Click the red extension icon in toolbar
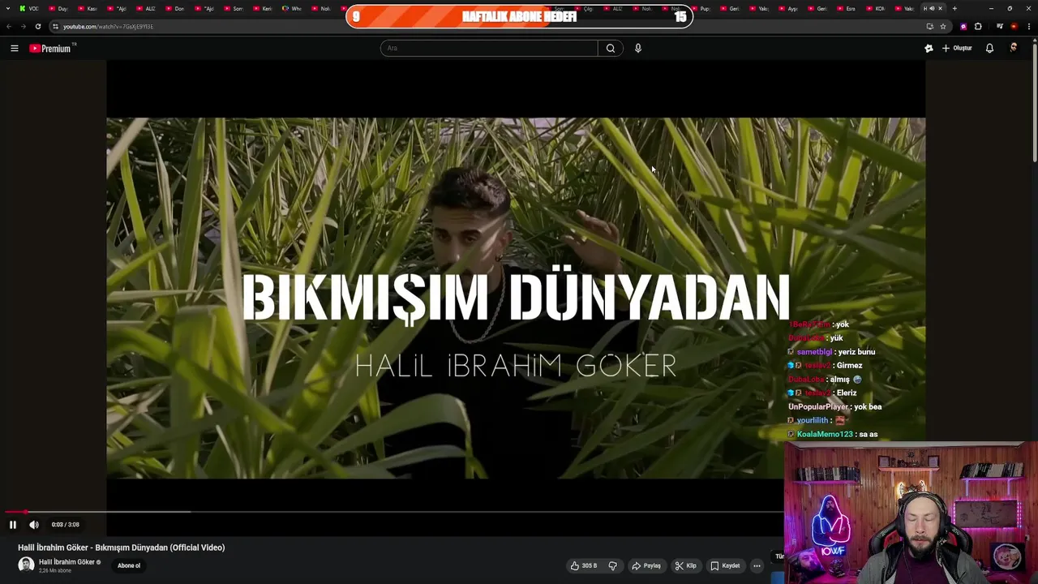This screenshot has width=1038, height=584. pyautogui.click(x=1014, y=26)
